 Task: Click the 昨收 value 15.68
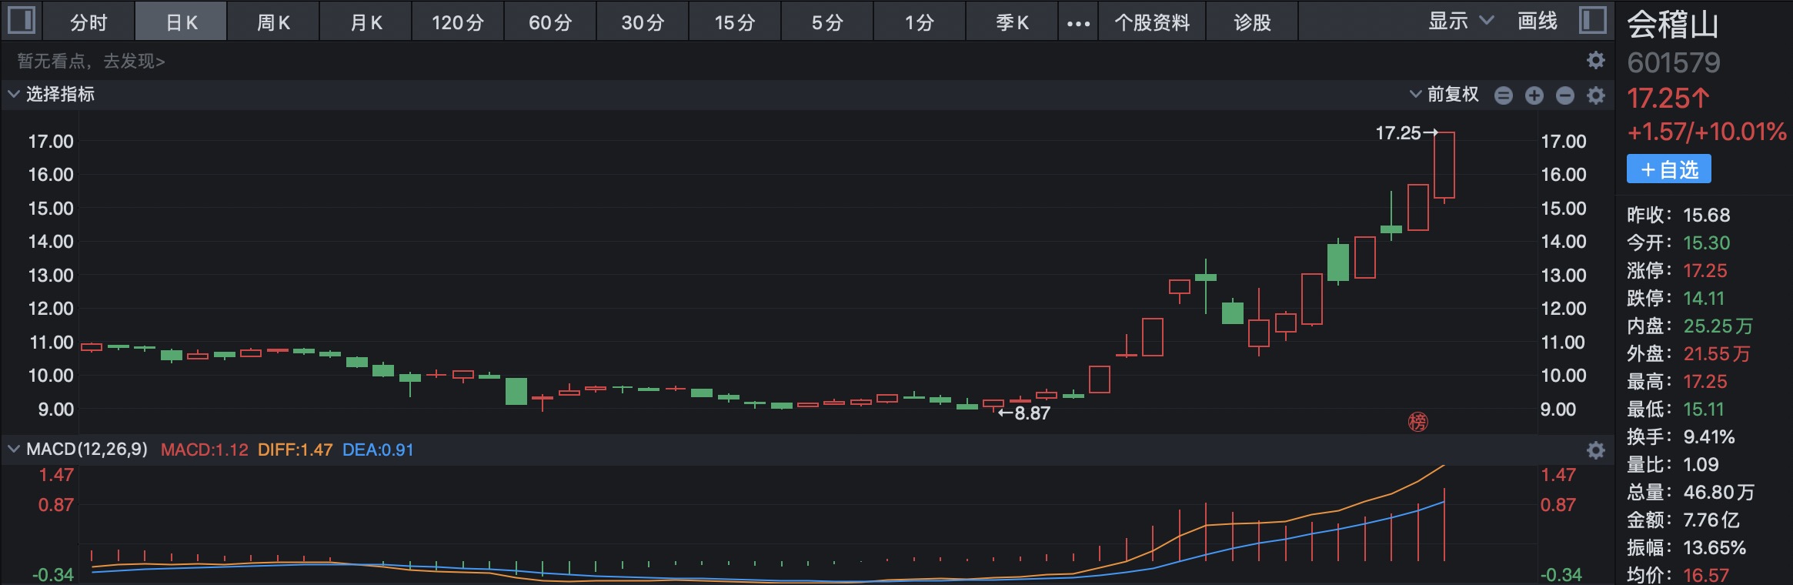tap(1706, 215)
